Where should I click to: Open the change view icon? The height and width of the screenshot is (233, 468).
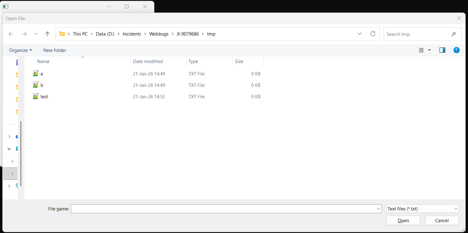(x=421, y=50)
